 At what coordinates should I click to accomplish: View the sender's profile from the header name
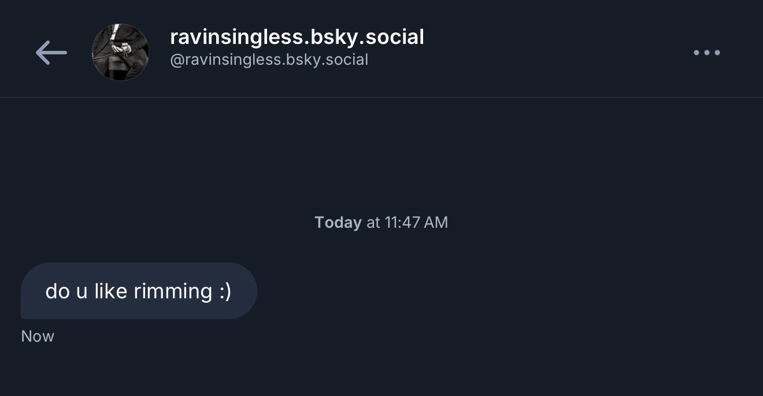coord(297,37)
